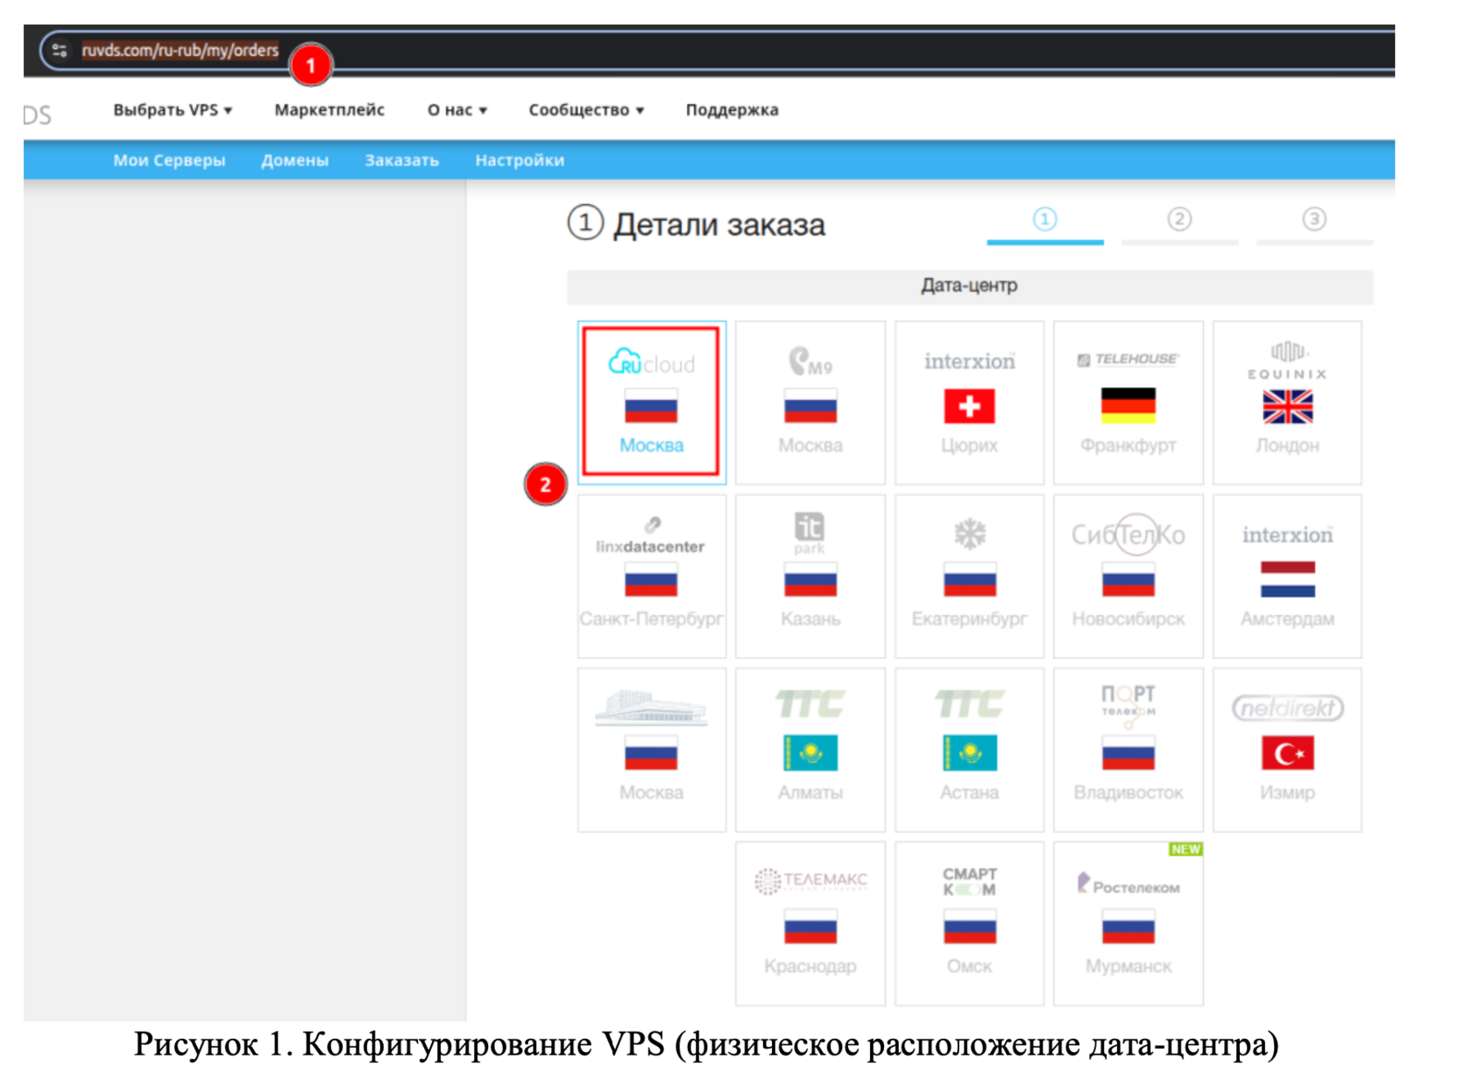Open the Заказать section
Image resolution: width=1472 pixels, height=1087 pixels.
(401, 160)
